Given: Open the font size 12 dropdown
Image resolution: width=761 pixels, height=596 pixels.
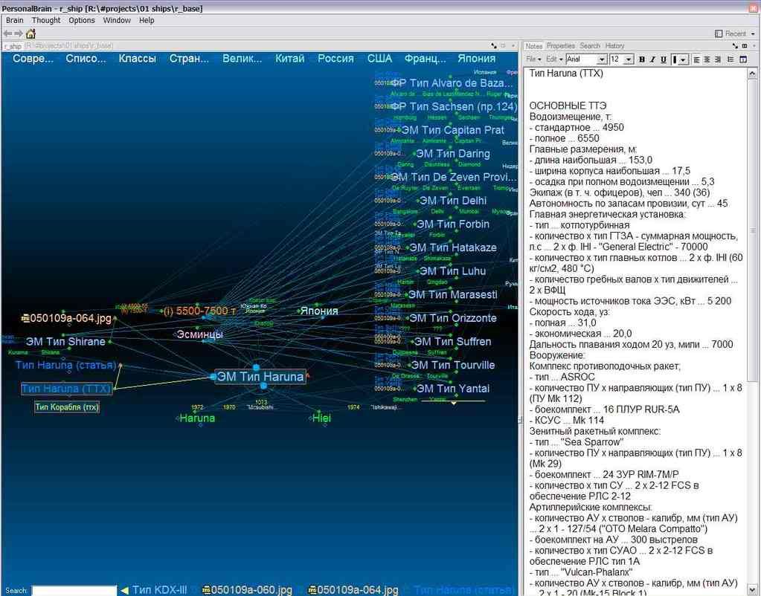Looking at the screenshot, I should coord(629,59).
